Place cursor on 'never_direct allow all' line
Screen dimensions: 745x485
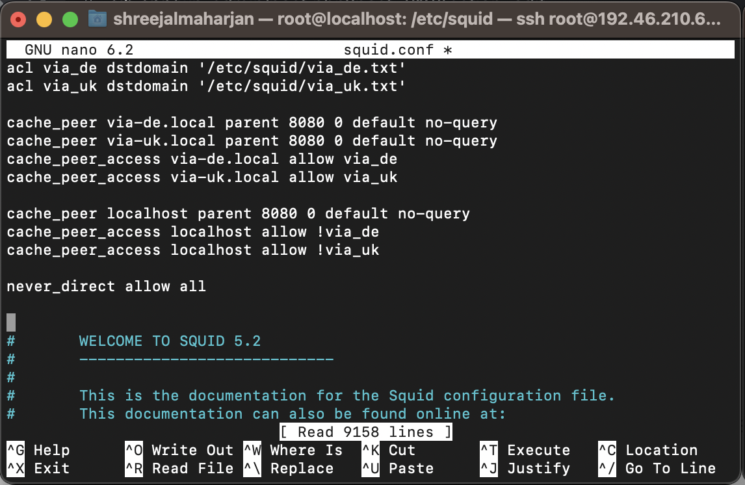tap(106, 286)
